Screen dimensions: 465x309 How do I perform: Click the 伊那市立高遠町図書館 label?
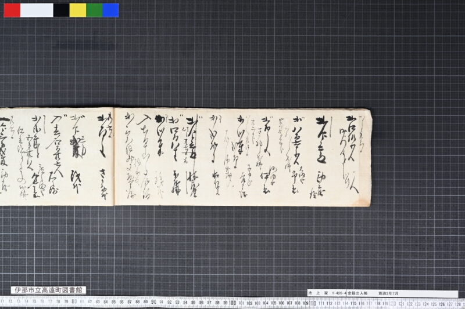48,290
